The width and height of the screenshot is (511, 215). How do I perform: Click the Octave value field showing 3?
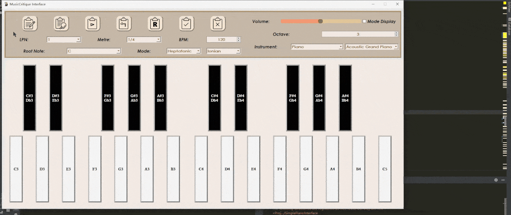click(x=358, y=34)
